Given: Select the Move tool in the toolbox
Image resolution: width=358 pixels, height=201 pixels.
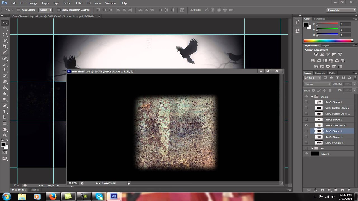Looking at the screenshot, I should click(x=5, y=23).
